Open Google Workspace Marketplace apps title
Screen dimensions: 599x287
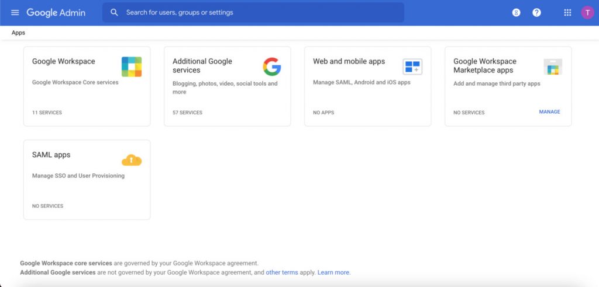click(x=485, y=65)
